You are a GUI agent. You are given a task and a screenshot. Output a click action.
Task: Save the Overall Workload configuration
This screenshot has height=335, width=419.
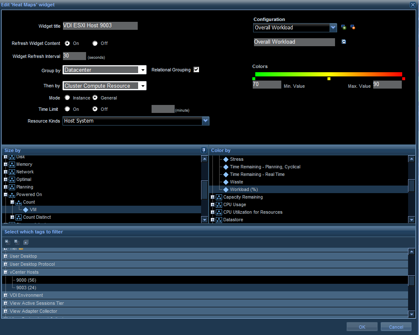[x=344, y=42]
